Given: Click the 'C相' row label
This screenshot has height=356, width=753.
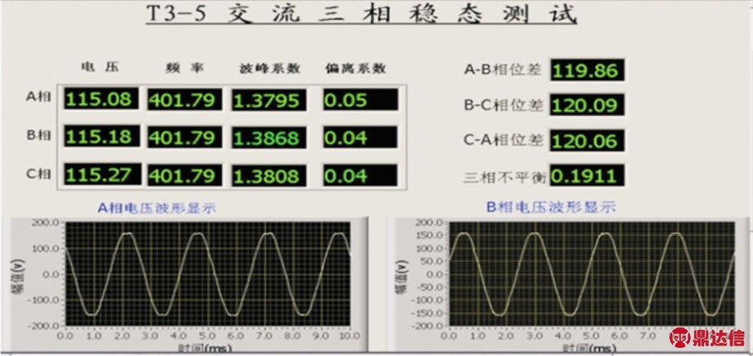Looking at the screenshot, I should 38,174.
